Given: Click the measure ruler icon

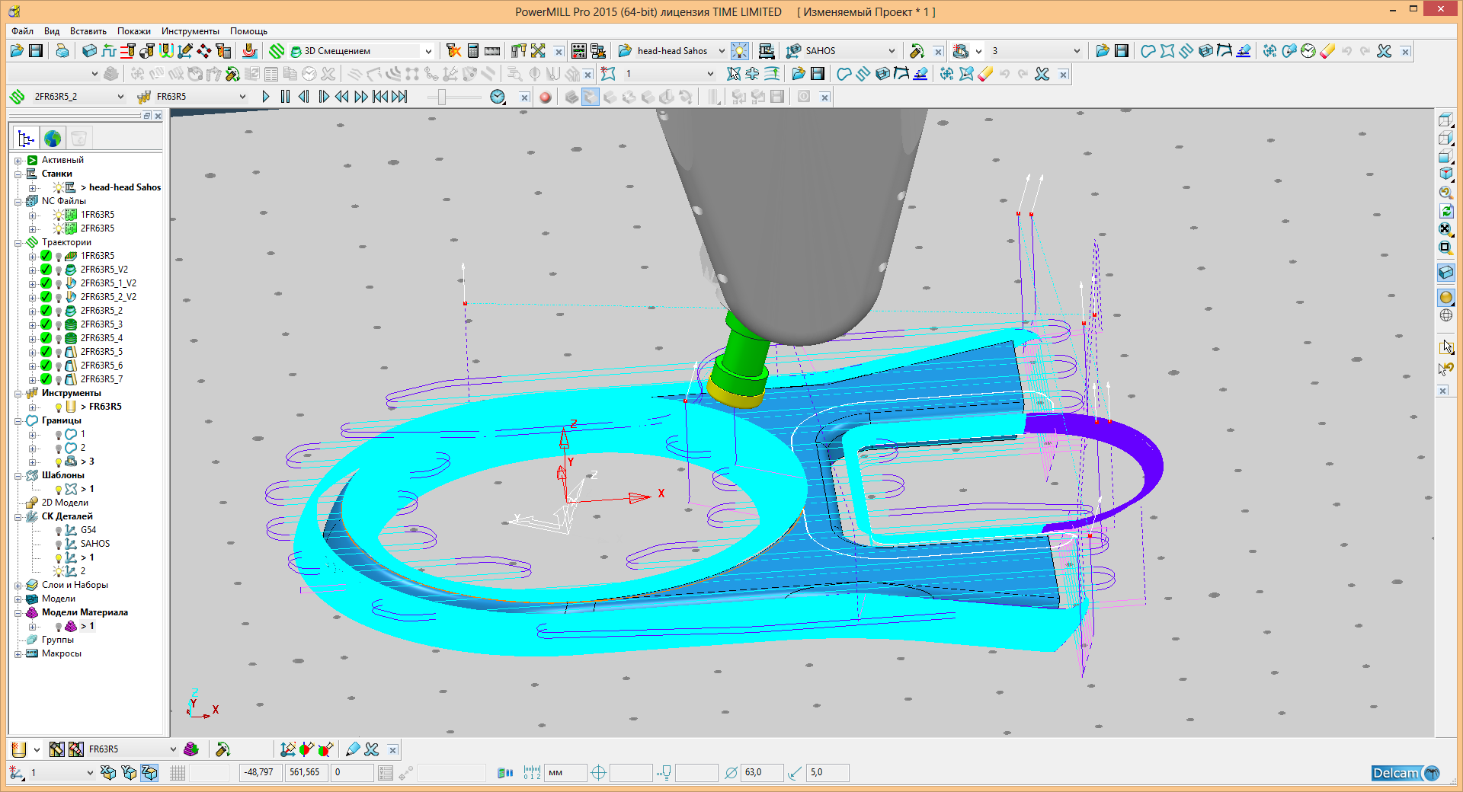Looking at the screenshot, I should click(492, 51).
